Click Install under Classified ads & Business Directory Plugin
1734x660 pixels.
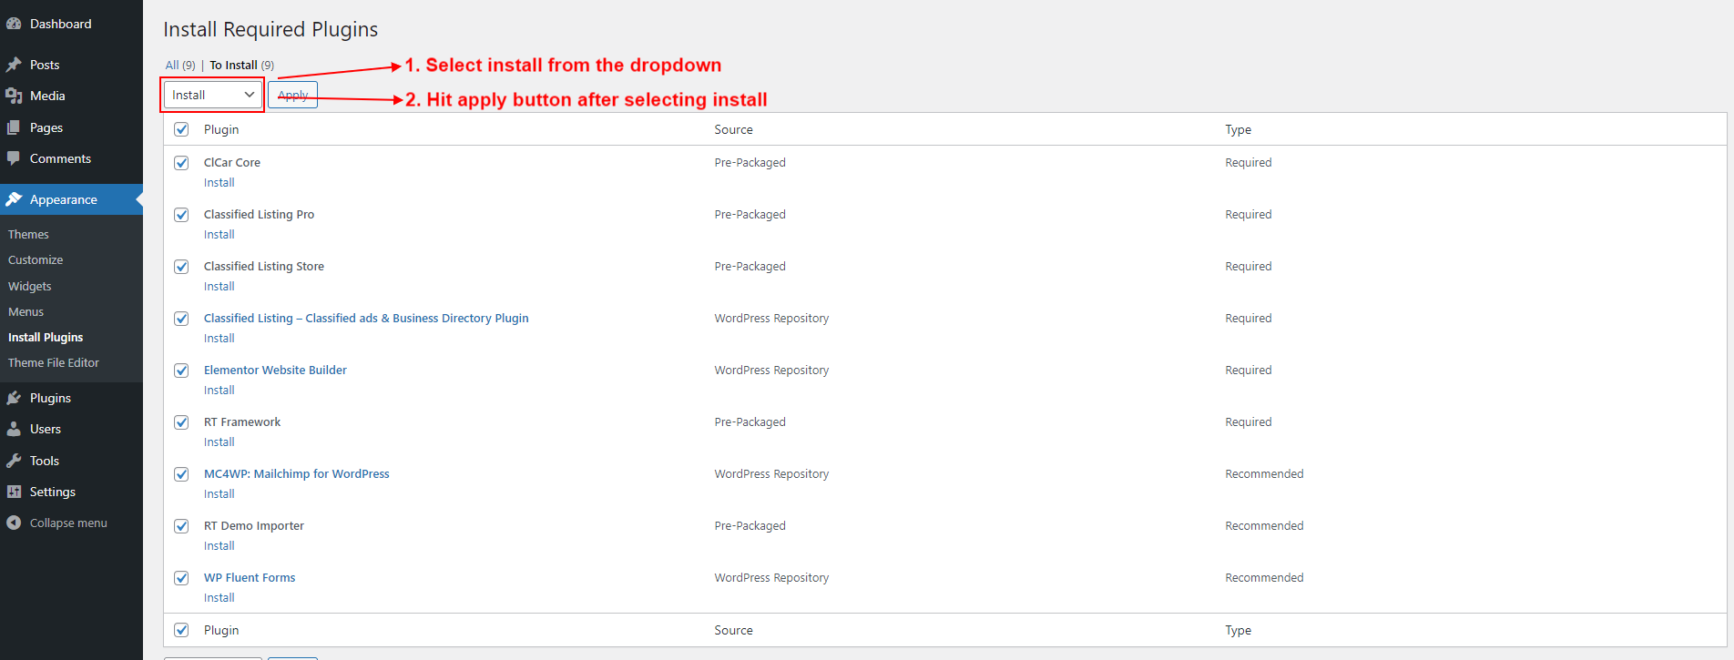[219, 338]
